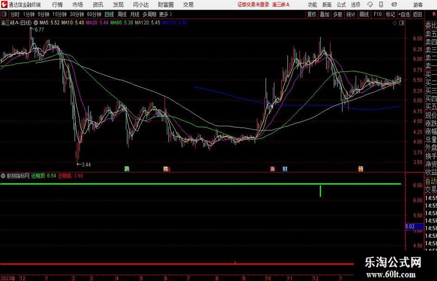Click the 游客 guest account label
437x281 pixels.
[x=418, y=5]
